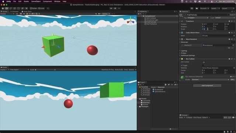Click the Box Material preview sphere
Viewport: 236px width, 133px height.
point(183,78)
